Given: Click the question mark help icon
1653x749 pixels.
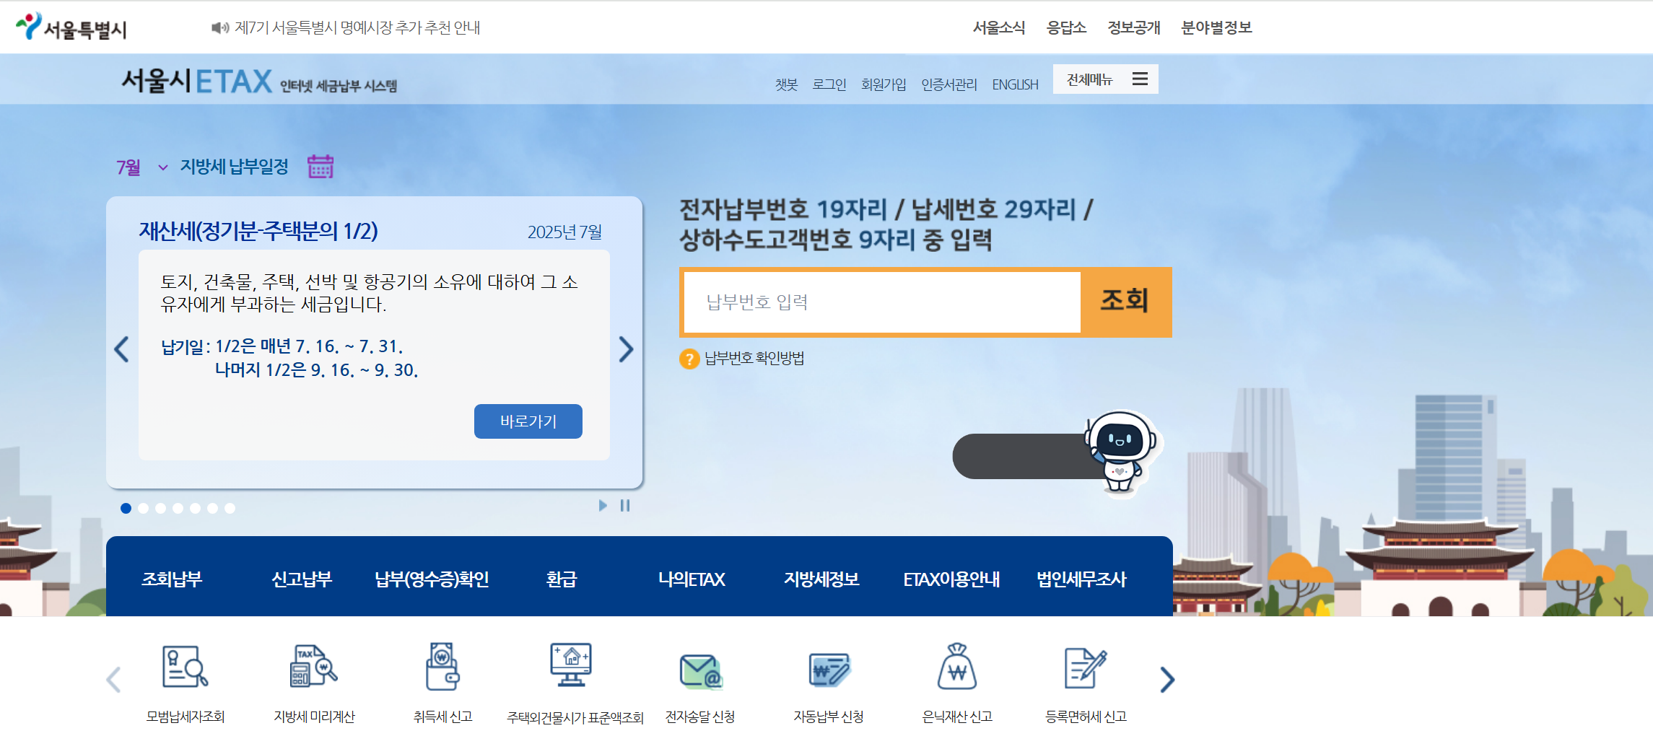Looking at the screenshot, I should 689,359.
